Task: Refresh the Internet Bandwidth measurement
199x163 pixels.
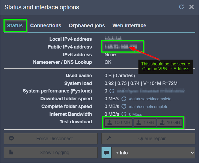Action: 124,114
